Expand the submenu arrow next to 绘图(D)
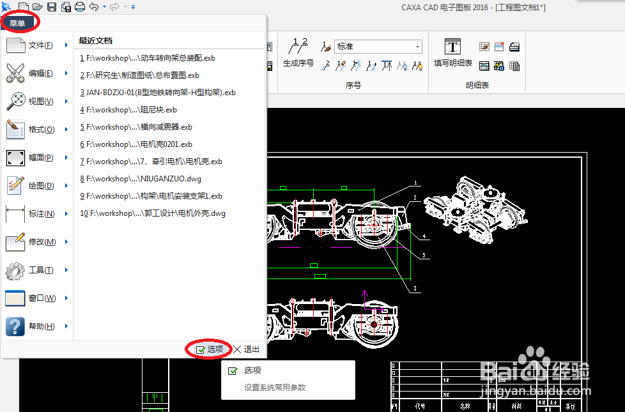 click(66, 186)
